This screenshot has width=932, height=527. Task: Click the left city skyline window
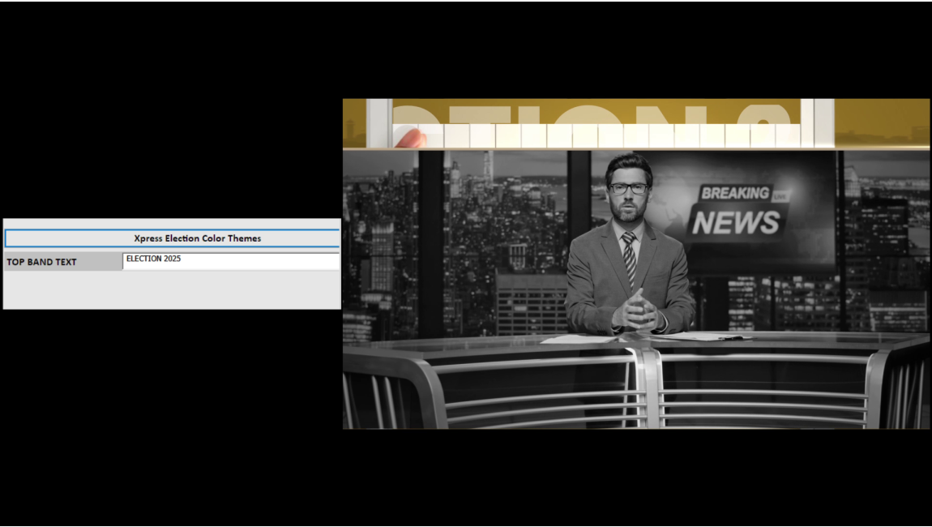pyautogui.click(x=381, y=243)
